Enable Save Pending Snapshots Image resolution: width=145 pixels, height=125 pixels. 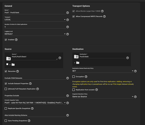6,121
